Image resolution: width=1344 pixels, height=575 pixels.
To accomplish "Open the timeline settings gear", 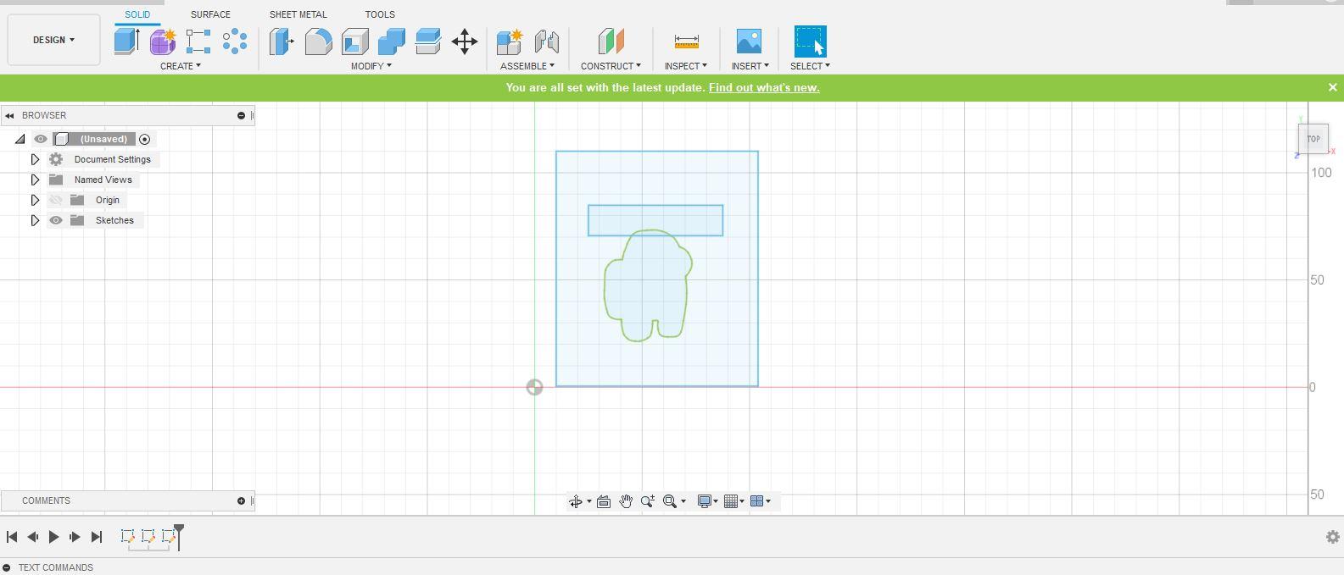I will tap(1332, 537).
